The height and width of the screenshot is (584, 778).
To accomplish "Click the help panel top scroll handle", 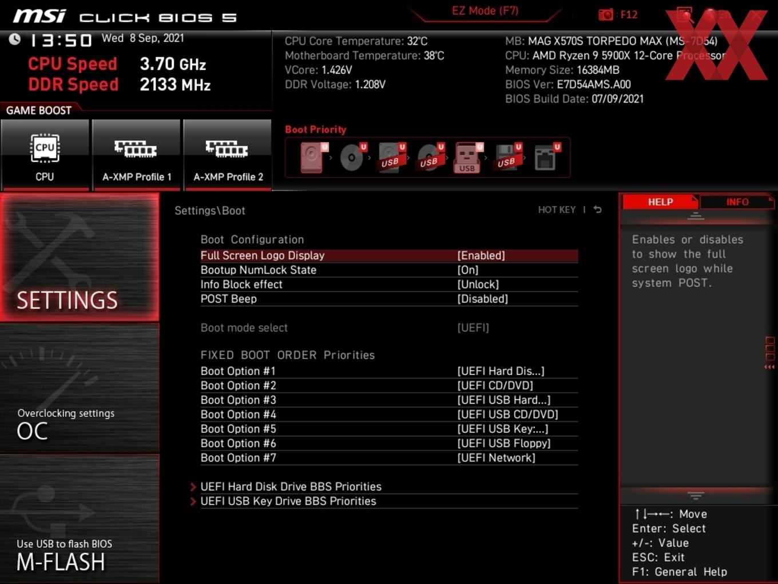I will 696,216.
